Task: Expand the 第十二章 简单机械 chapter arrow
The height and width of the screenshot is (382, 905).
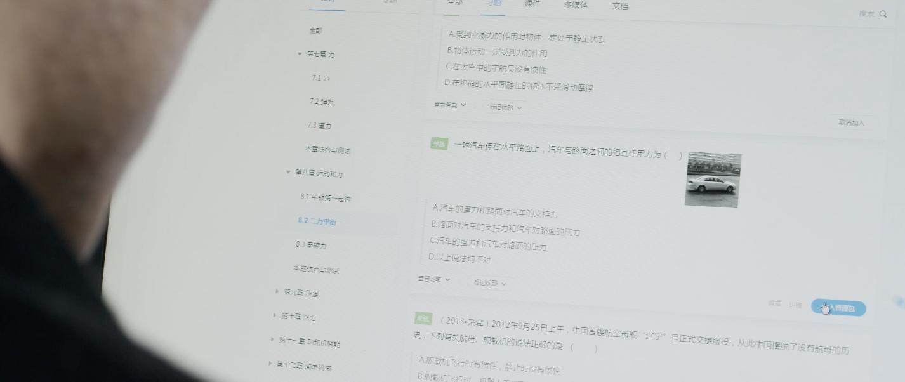Action: coord(270,364)
